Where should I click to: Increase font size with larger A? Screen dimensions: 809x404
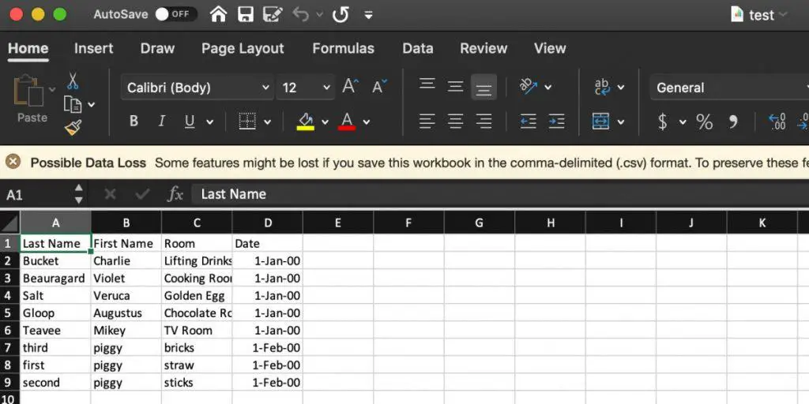point(350,87)
